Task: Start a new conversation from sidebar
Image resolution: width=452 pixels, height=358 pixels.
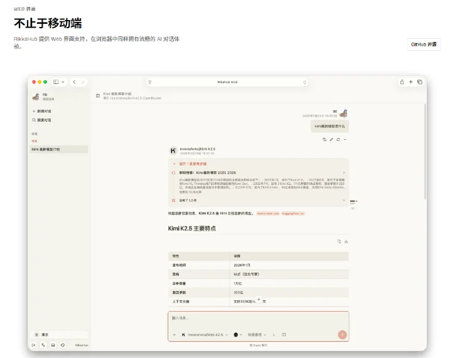Action: click(x=42, y=111)
